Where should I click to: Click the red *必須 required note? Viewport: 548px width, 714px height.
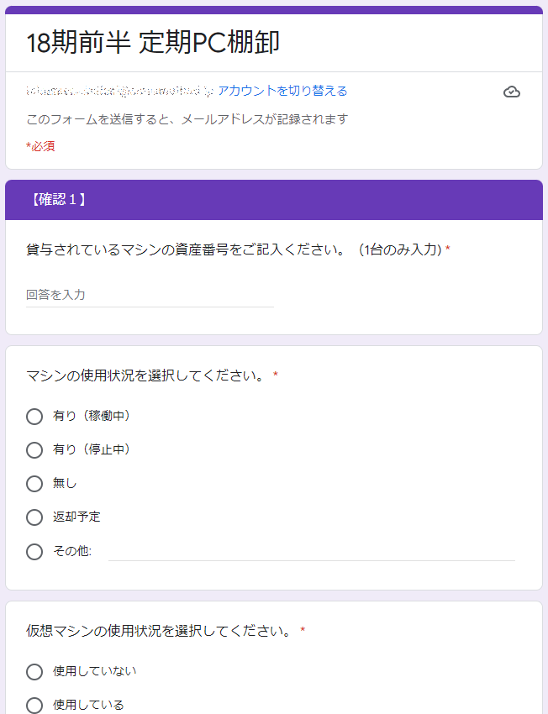(x=40, y=146)
